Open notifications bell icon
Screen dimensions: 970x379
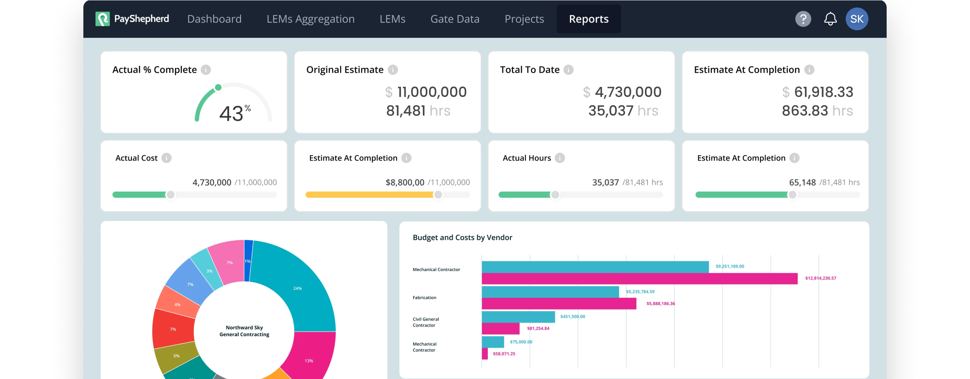pos(830,19)
